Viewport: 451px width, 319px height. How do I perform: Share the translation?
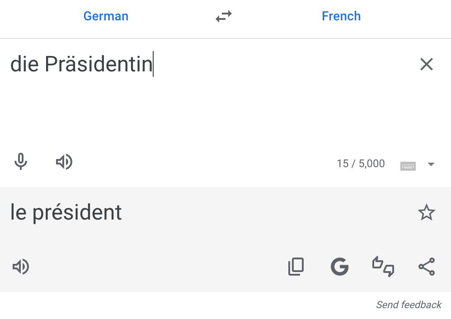pos(427,267)
